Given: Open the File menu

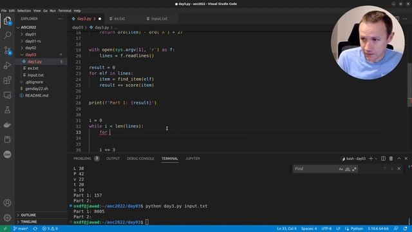Looking at the screenshot, I should coord(4,11).
